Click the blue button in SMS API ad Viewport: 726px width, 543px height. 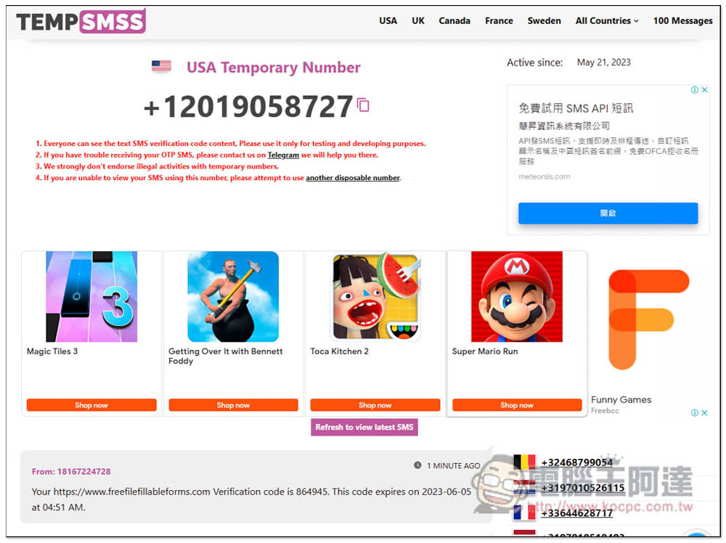click(608, 213)
